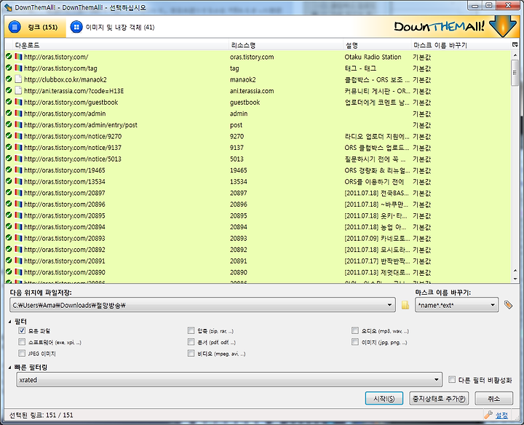The height and width of the screenshot is (425, 524).
Task: Switch to 링크 (151) tab
Action: (35, 27)
